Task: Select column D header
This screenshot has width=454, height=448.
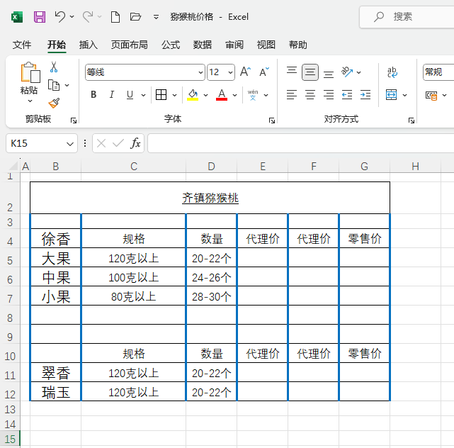Action: (x=211, y=167)
